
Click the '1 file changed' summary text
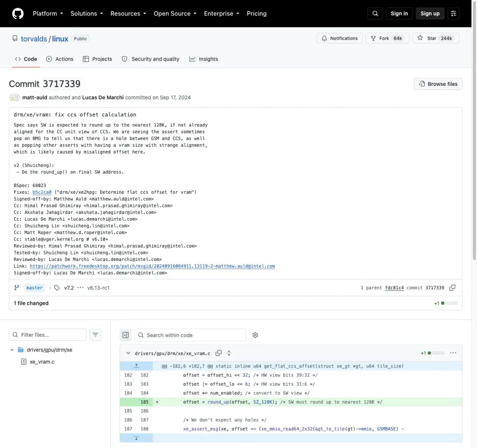pos(31,303)
